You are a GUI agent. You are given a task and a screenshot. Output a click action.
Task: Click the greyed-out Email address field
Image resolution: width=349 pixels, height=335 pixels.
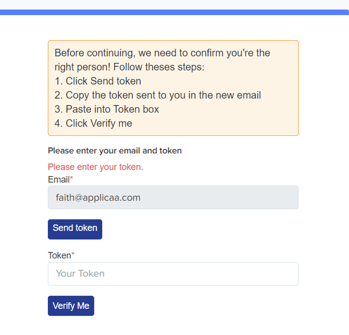click(173, 197)
